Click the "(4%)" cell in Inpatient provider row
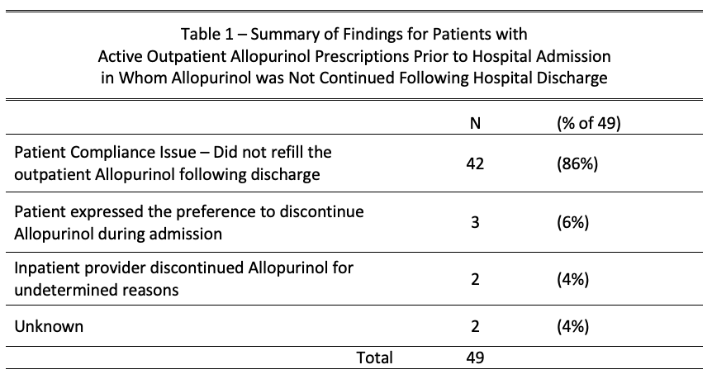Image resolution: width=712 pixels, height=379 pixels. click(573, 280)
